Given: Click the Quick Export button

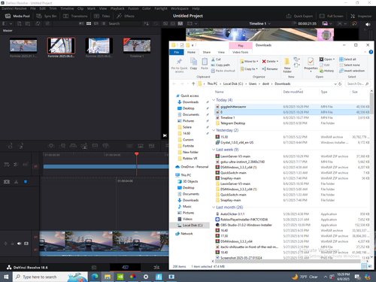Looking at the screenshot, I should [299, 16].
